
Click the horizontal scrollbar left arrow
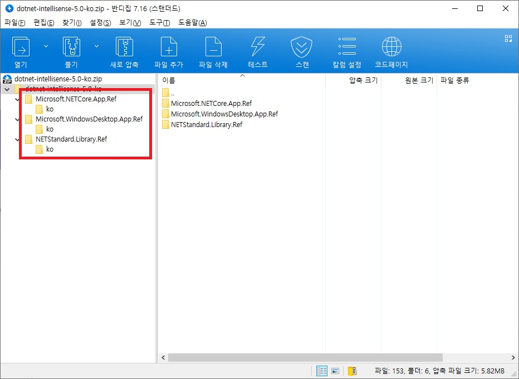163,357
